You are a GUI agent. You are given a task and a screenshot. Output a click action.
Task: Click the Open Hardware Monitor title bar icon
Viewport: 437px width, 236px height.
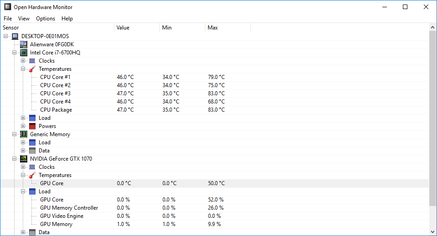pyautogui.click(x=8, y=7)
